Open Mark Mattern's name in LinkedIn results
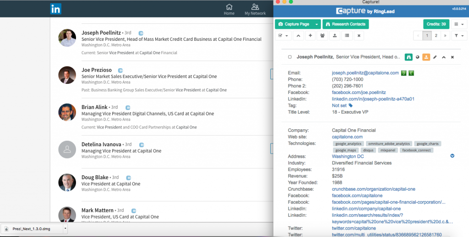 pyautogui.click(x=98, y=210)
